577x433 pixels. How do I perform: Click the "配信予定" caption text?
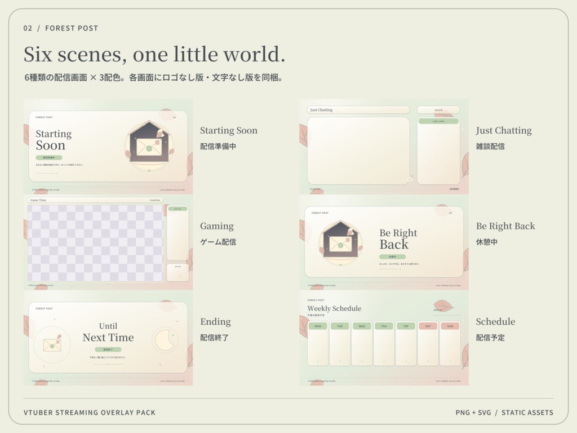490,338
